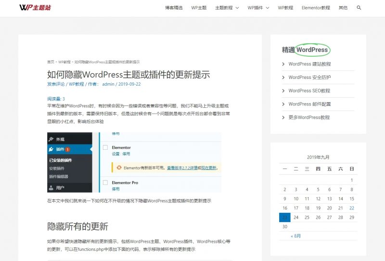Click the admin author link
Screen dimensions: 385x261
pos(108,84)
